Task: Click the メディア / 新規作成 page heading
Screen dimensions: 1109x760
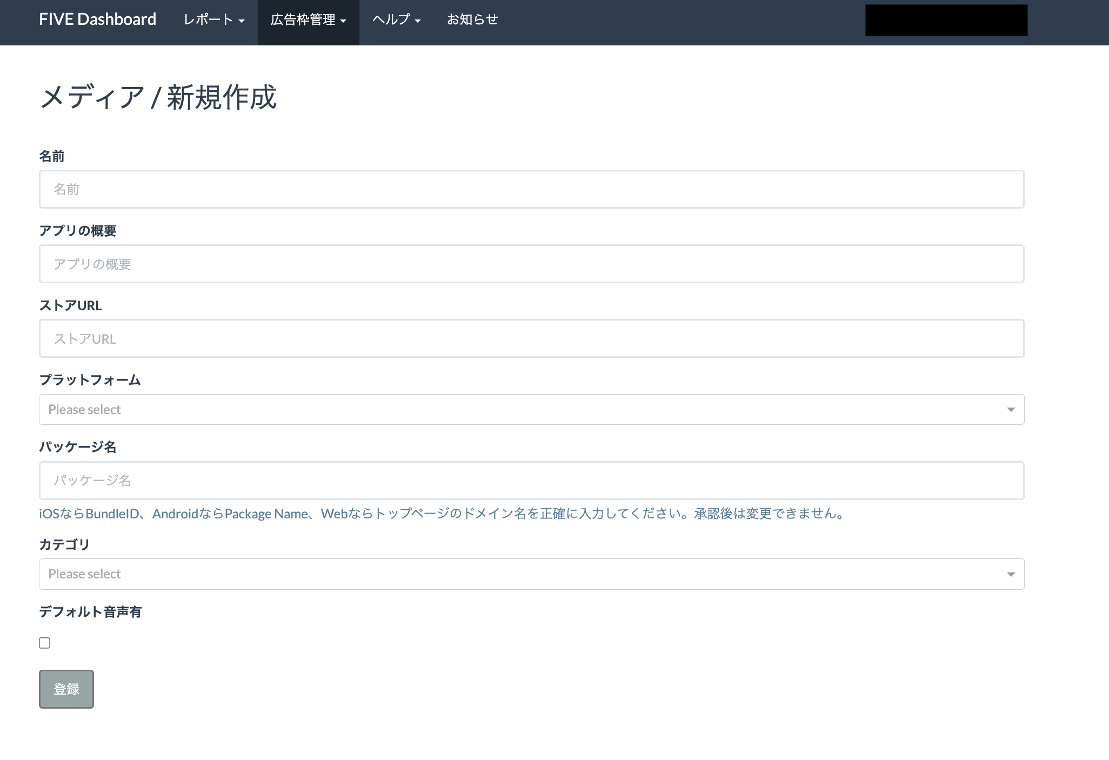Action: pos(158,97)
